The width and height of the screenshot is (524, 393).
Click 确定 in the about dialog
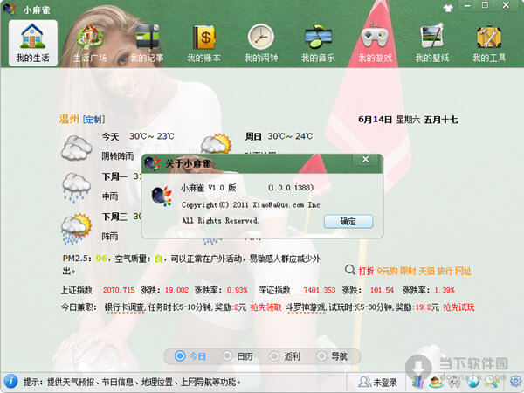tap(348, 221)
